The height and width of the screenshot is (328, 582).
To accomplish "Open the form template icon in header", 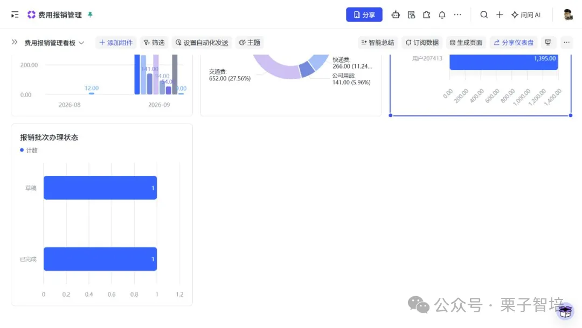I will 411,15.
